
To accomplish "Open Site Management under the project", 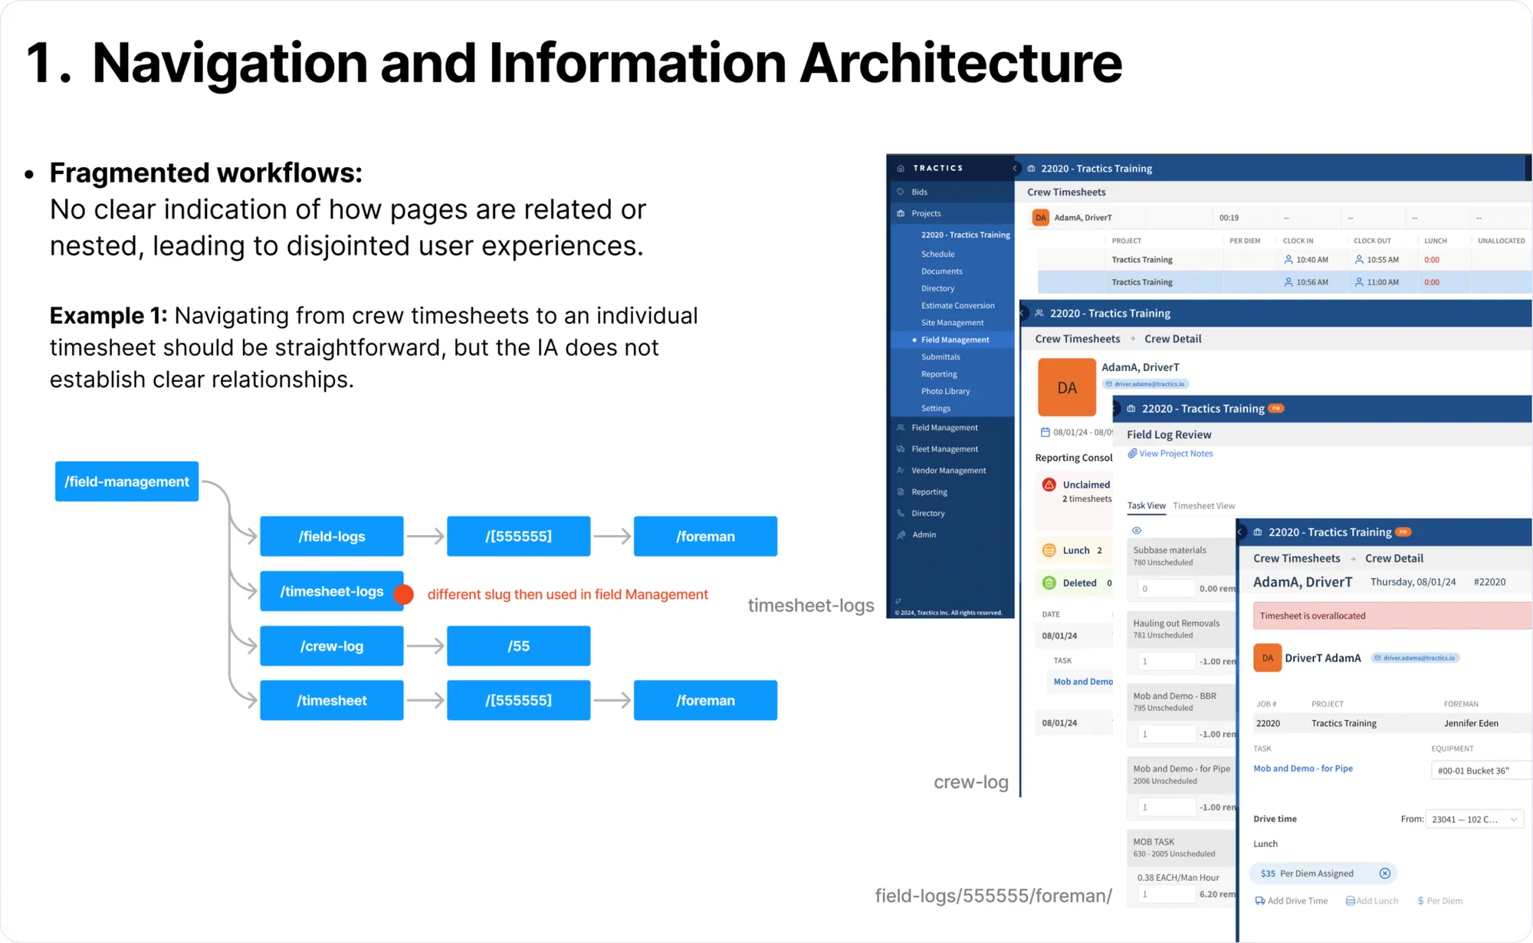I will tap(952, 323).
